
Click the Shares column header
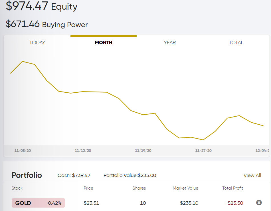pos(139,188)
